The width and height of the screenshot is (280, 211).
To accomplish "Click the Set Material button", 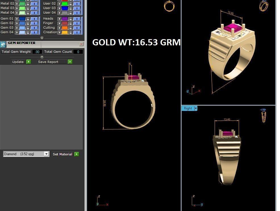I will [62, 154].
